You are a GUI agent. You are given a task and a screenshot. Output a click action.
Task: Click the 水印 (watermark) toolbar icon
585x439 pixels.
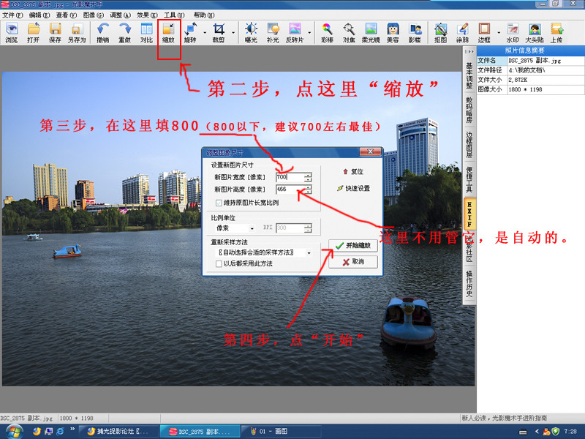513,31
